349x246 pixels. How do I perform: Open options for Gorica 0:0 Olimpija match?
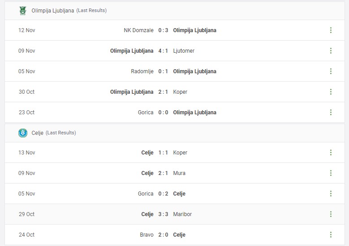click(331, 112)
